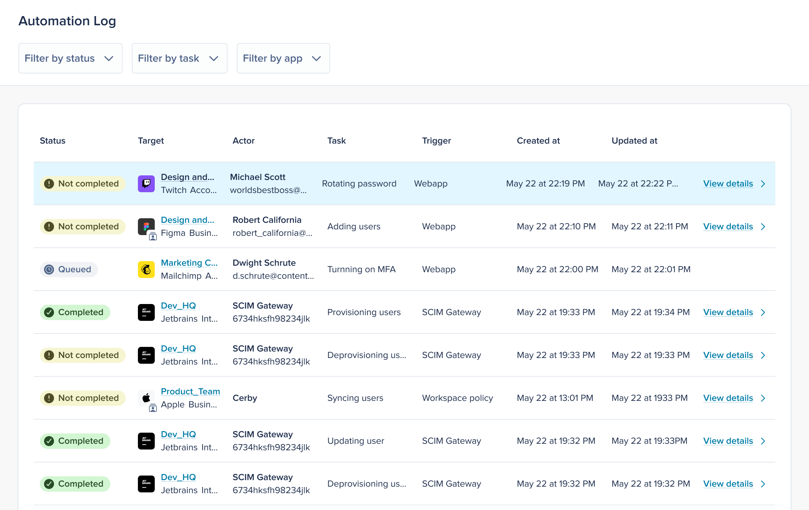This screenshot has height=510, width=809.
Task: Click warning icon in Rotating password row
Action: [x=49, y=184]
